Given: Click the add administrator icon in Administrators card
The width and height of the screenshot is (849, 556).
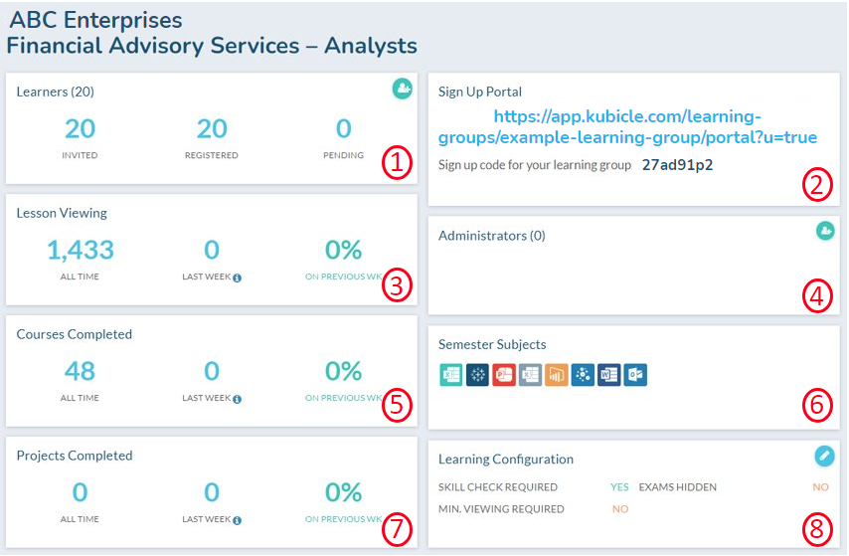Looking at the screenshot, I should click(825, 231).
